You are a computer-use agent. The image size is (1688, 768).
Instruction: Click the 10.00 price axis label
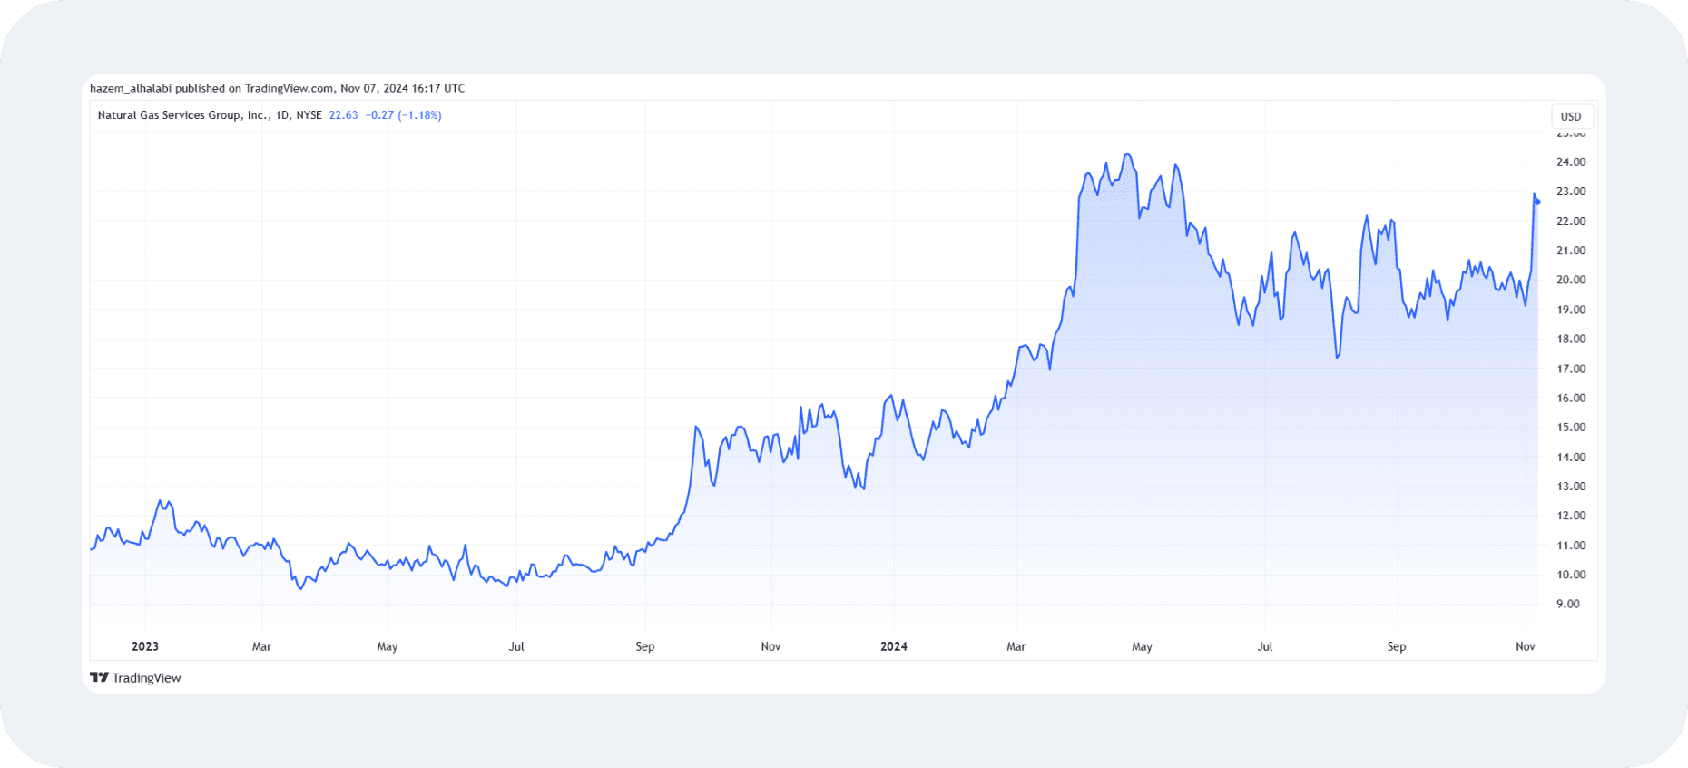1571,575
